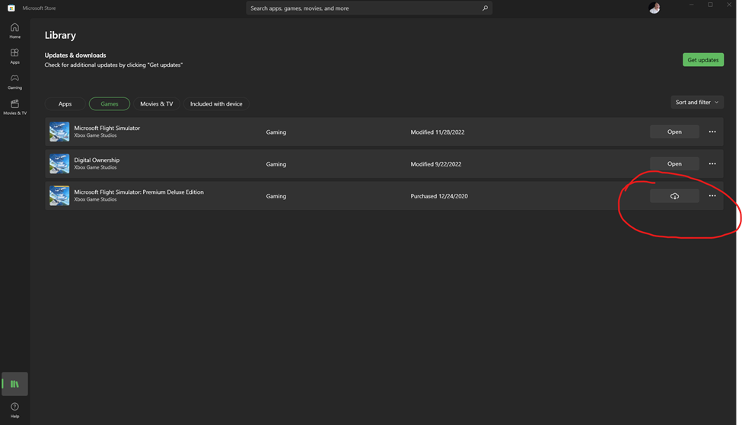Click Microsoft Flight Simulator: Premium Deluxe Edition title
742x425 pixels.
(x=139, y=192)
